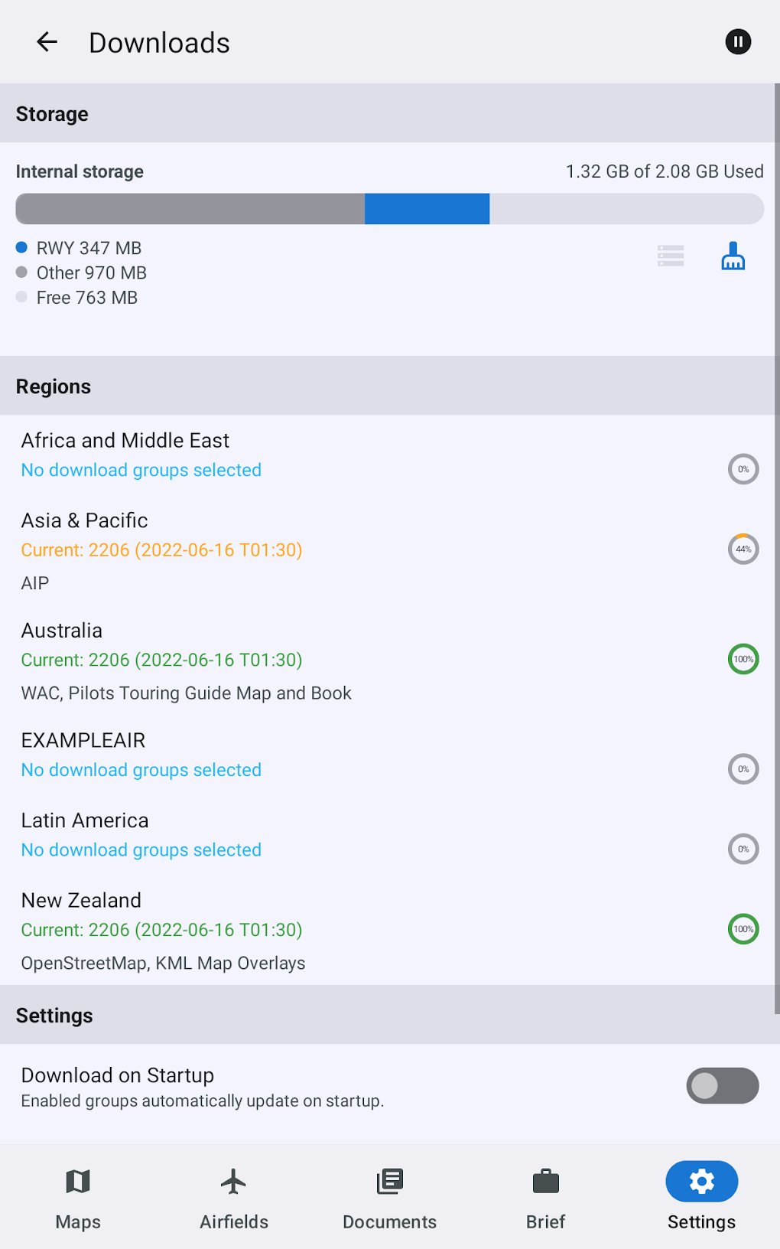Pause all downloads
Image resolution: width=780 pixels, height=1249 pixels.
point(738,42)
